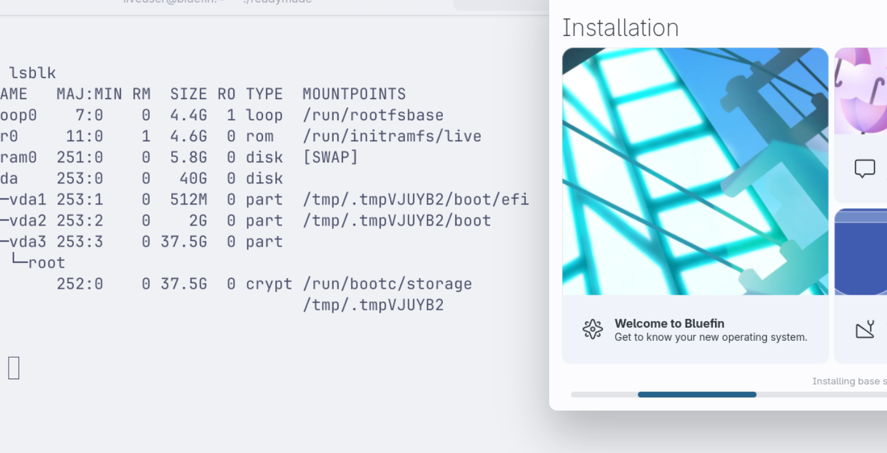Click the MOUNTPOINTS column header
The image size is (887, 453).
coord(354,94)
